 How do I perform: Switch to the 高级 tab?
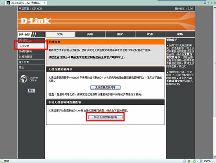[90, 34]
